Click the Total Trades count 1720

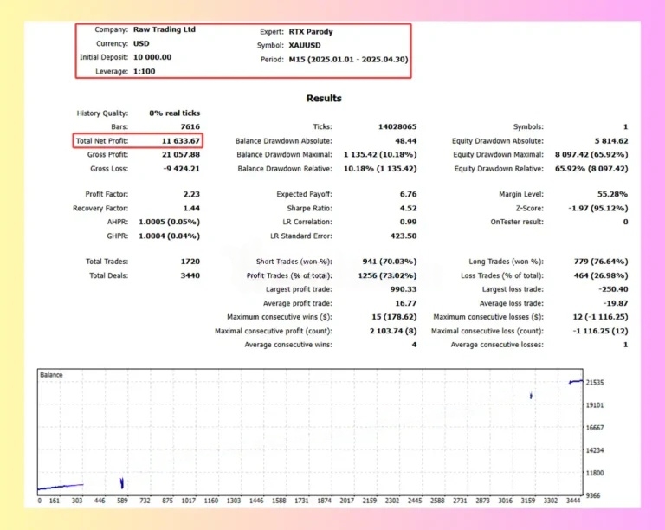click(x=190, y=262)
